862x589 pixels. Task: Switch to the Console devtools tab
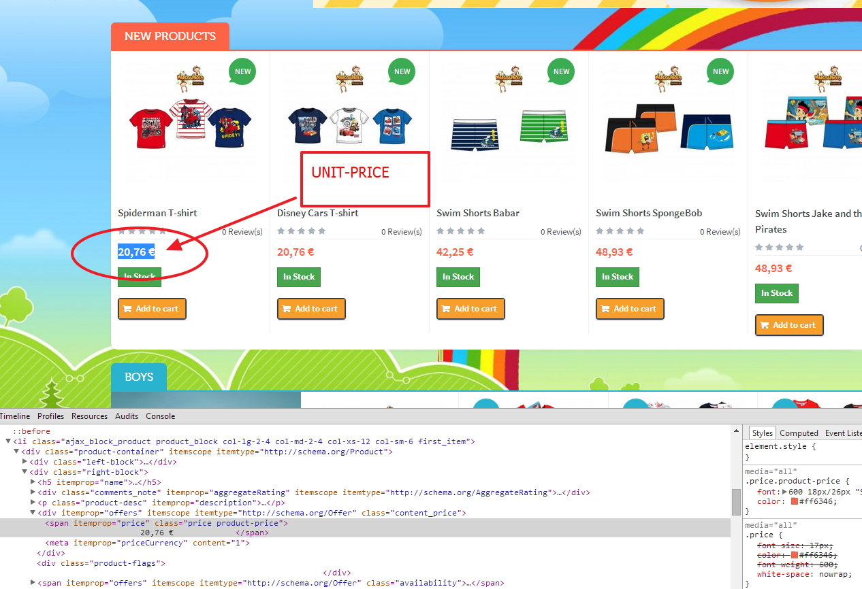pos(160,416)
